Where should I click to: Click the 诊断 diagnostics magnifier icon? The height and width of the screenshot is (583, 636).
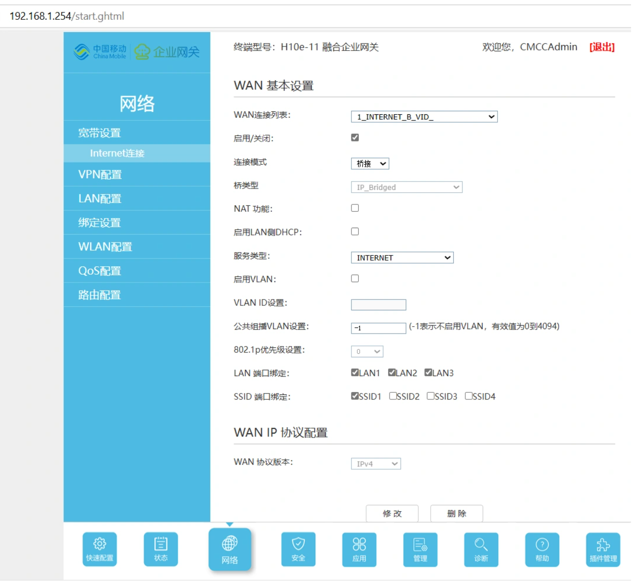(481, 549)
